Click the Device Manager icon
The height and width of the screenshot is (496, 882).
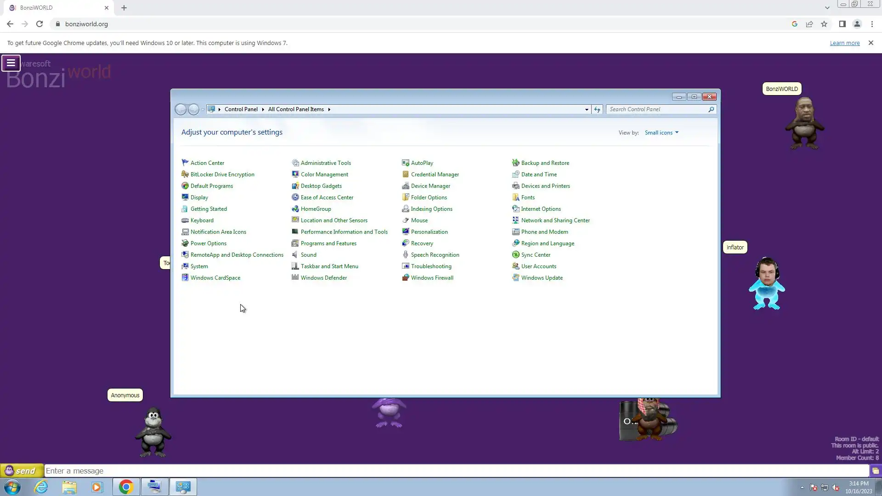405,186
